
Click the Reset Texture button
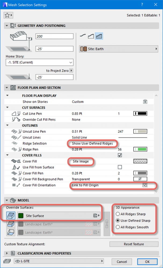tap(134, 244)
